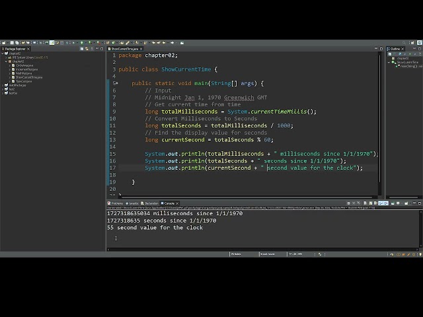
Task: Toggle Hide Static Fields and Methods in Outline
Action: 405,54
